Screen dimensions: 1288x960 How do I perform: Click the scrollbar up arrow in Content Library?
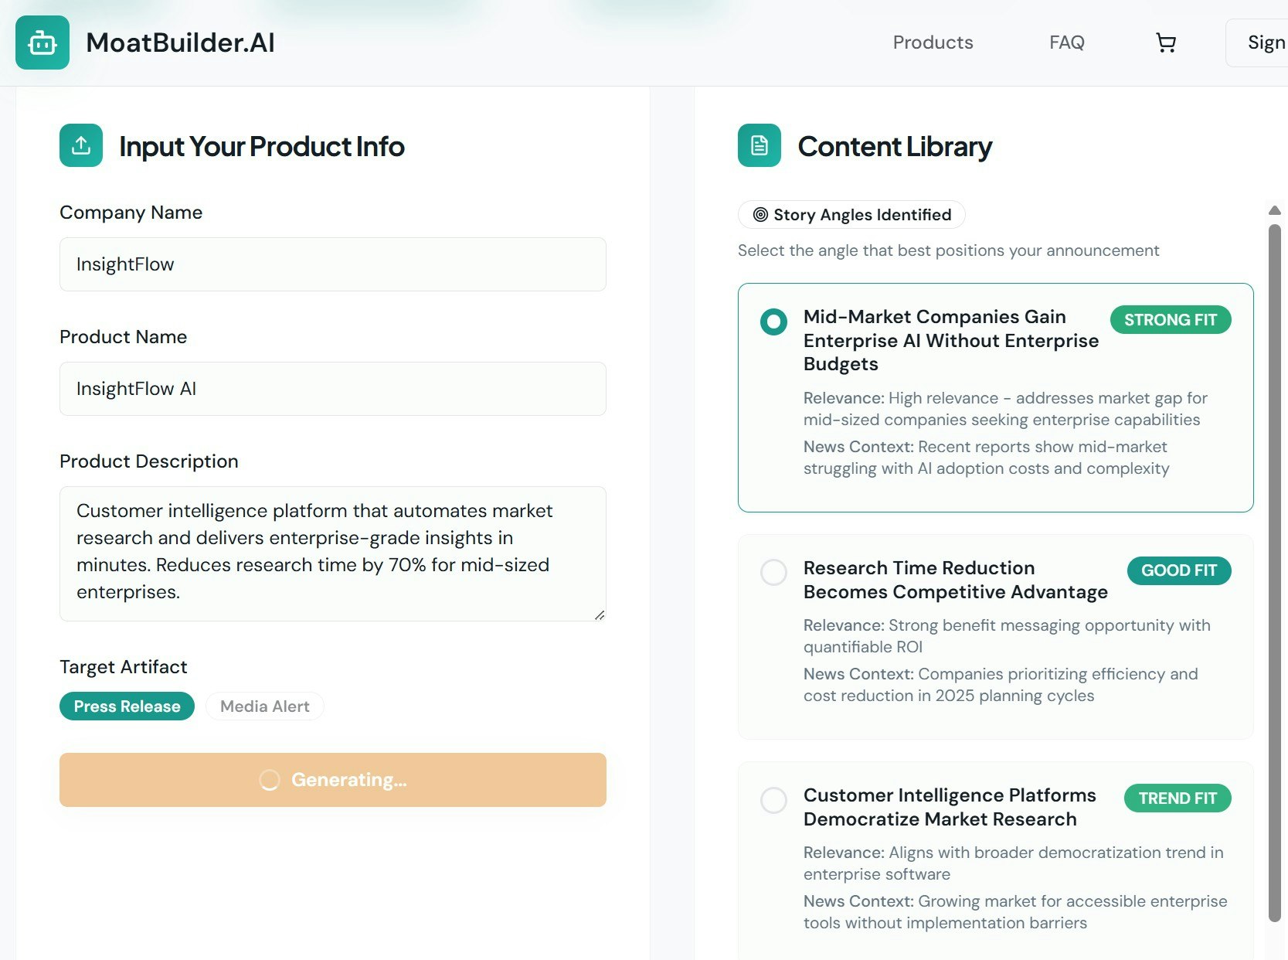(x=1273, y=210)
